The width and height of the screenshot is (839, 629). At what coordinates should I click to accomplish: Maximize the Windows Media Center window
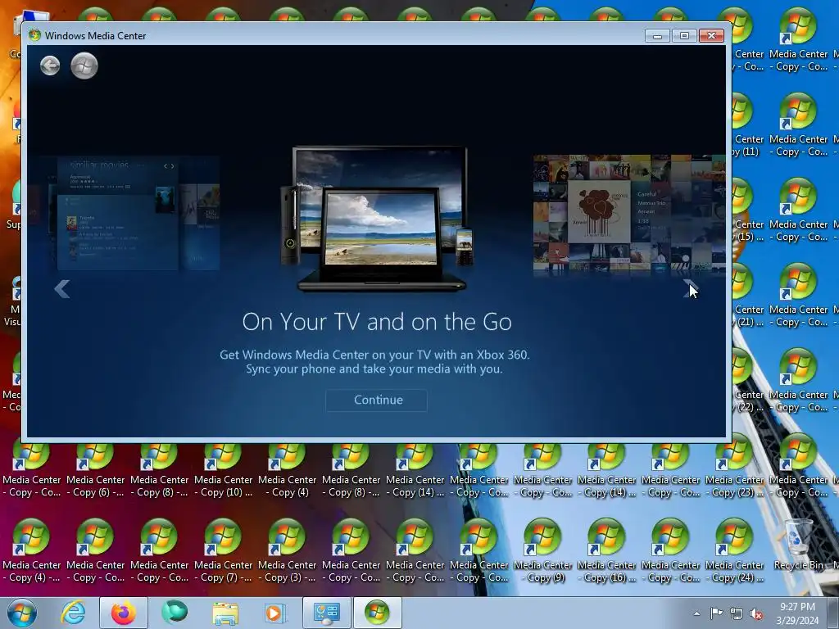point(684,36)
